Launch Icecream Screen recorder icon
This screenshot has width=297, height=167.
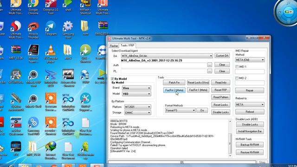tap(51, 102)
